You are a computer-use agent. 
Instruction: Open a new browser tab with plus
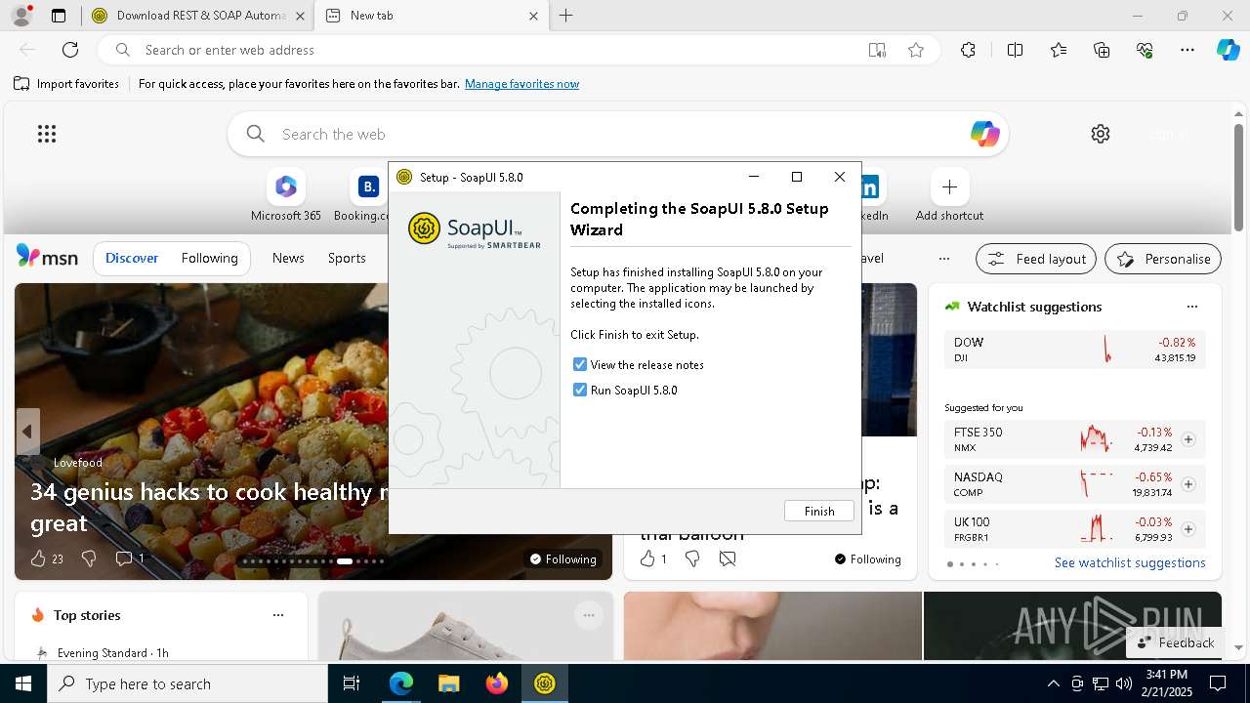pos(566,16)
